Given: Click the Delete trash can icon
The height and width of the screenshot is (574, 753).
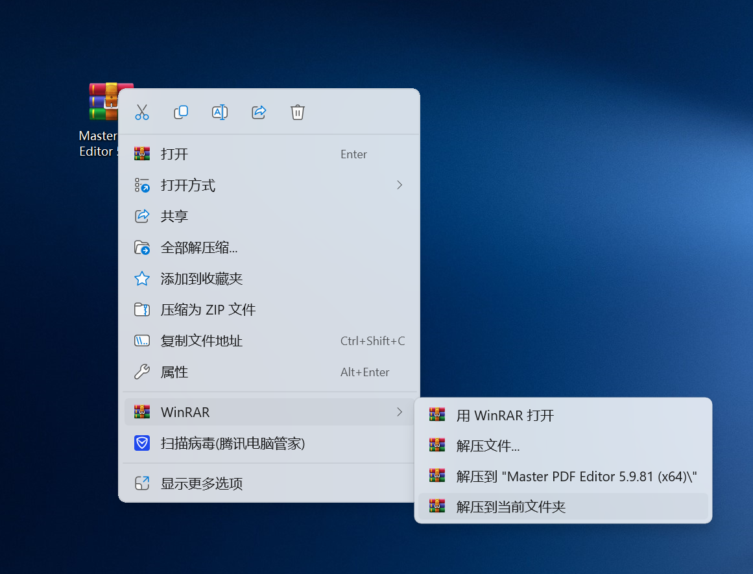Looking at the screenshot, I should [x=298, y=112].
